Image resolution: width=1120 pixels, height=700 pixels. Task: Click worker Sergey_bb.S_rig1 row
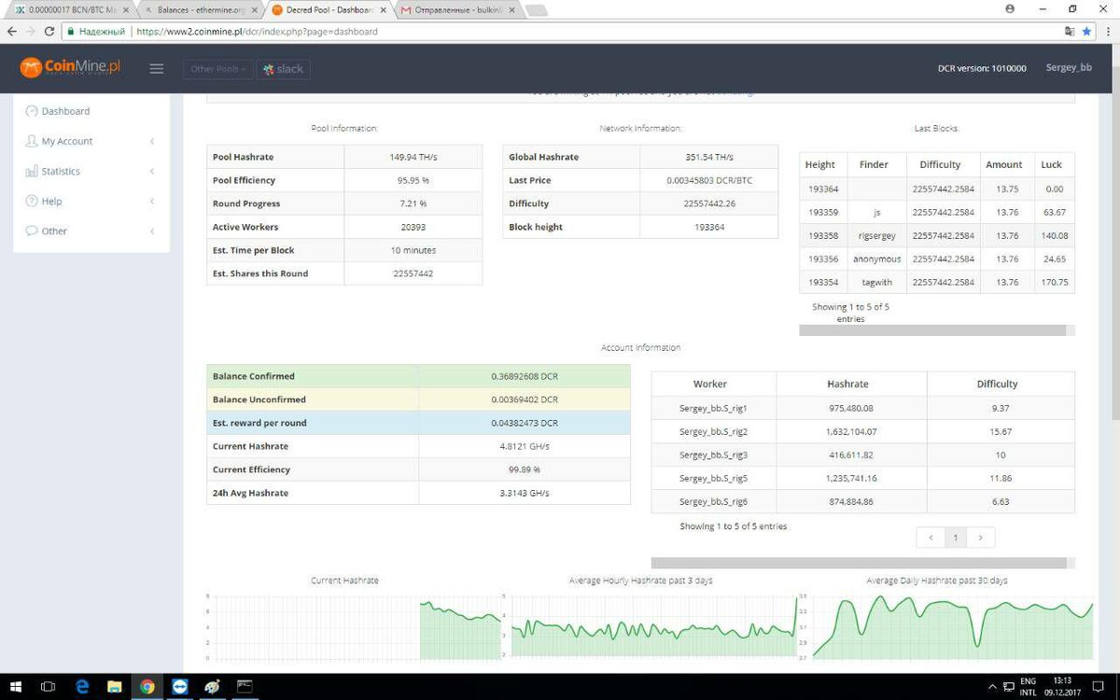(862, 408)
